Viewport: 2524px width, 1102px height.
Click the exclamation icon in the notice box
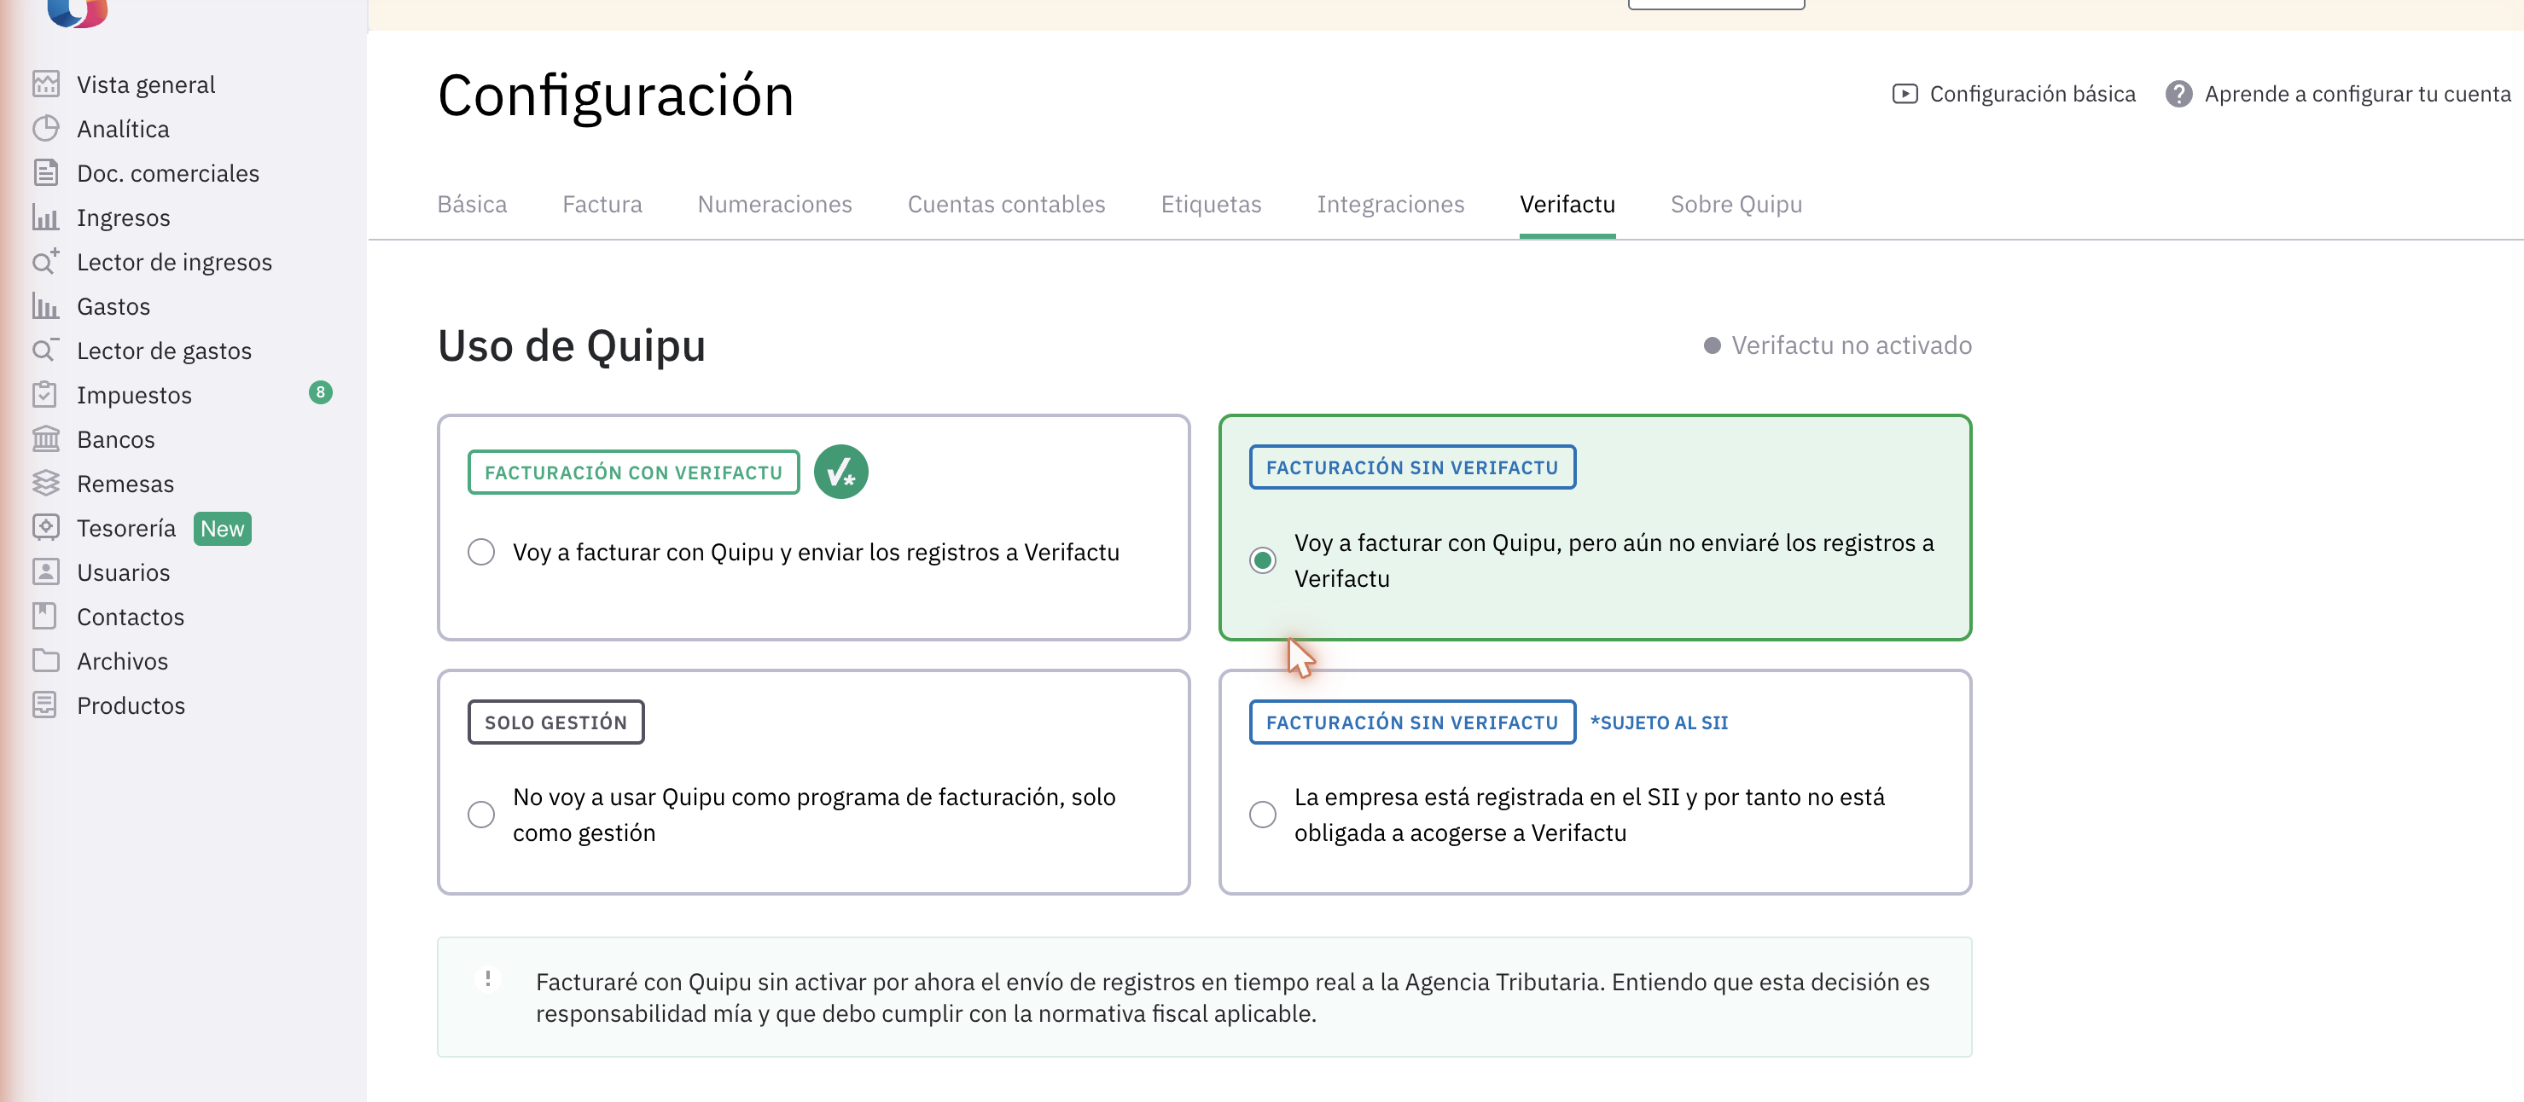(x=487, y=978)
